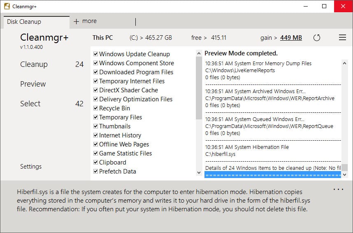Switch to the Disk Cleanup tab
Screen dimensions: 353x233
pos(25,22)
